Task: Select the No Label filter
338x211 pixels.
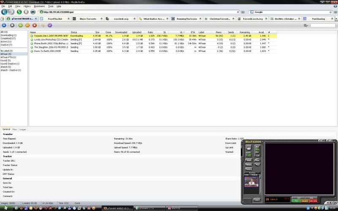Action: [x=7, y=51]
